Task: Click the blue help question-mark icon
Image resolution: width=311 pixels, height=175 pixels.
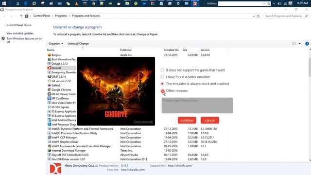Action: (x=307, y=44)
